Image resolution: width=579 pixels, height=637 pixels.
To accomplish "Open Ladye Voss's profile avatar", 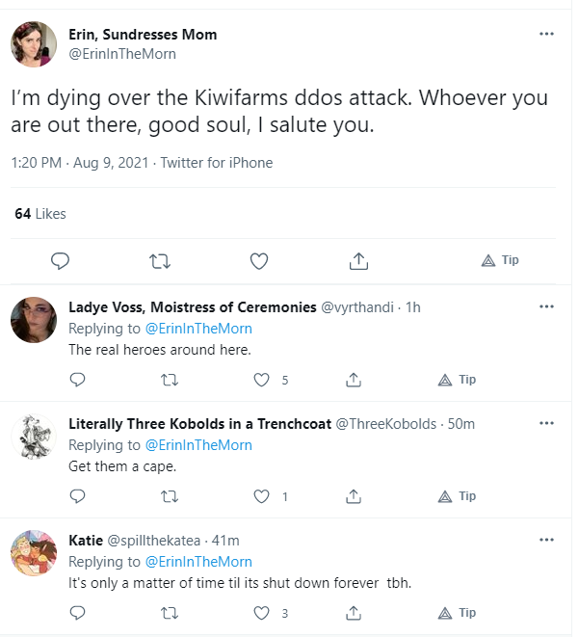I will click(32, 319).
